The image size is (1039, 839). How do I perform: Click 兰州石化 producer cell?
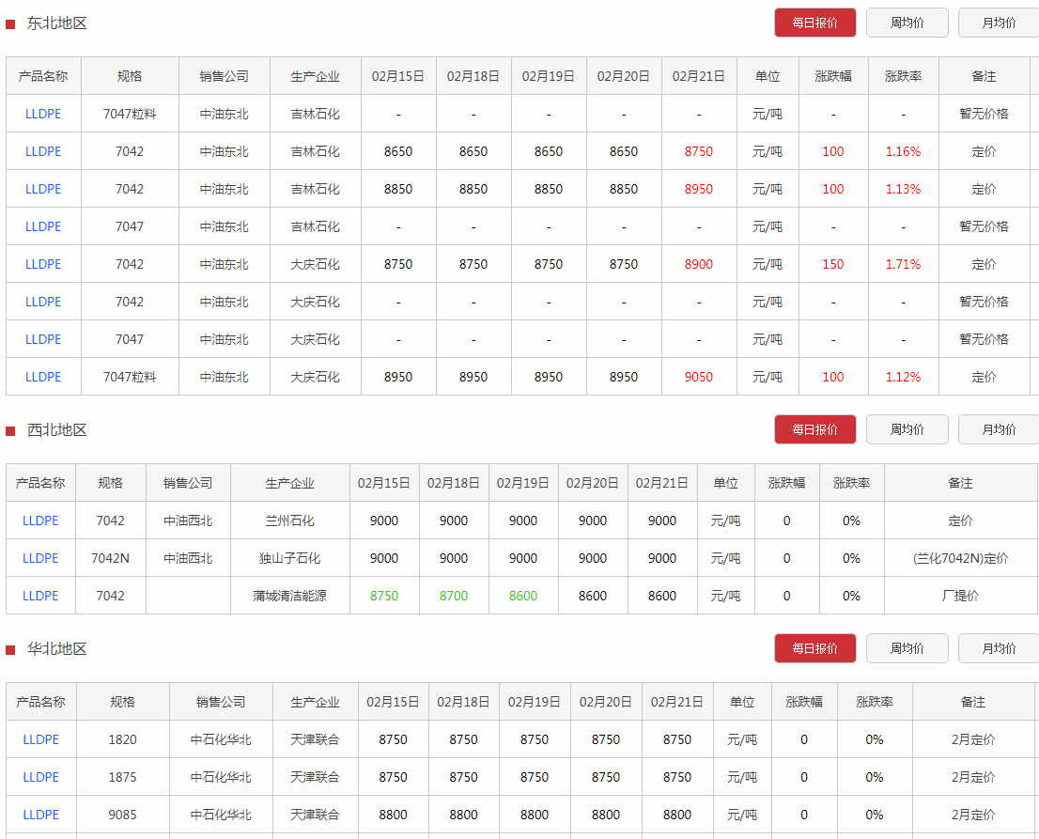click(x=289, y=520)
